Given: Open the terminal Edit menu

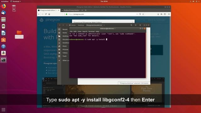Looking at the screenshot, I should point(75,31).
